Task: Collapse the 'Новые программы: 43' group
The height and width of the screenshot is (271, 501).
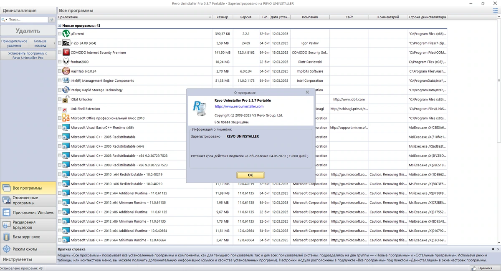Action: coord(60,26)
